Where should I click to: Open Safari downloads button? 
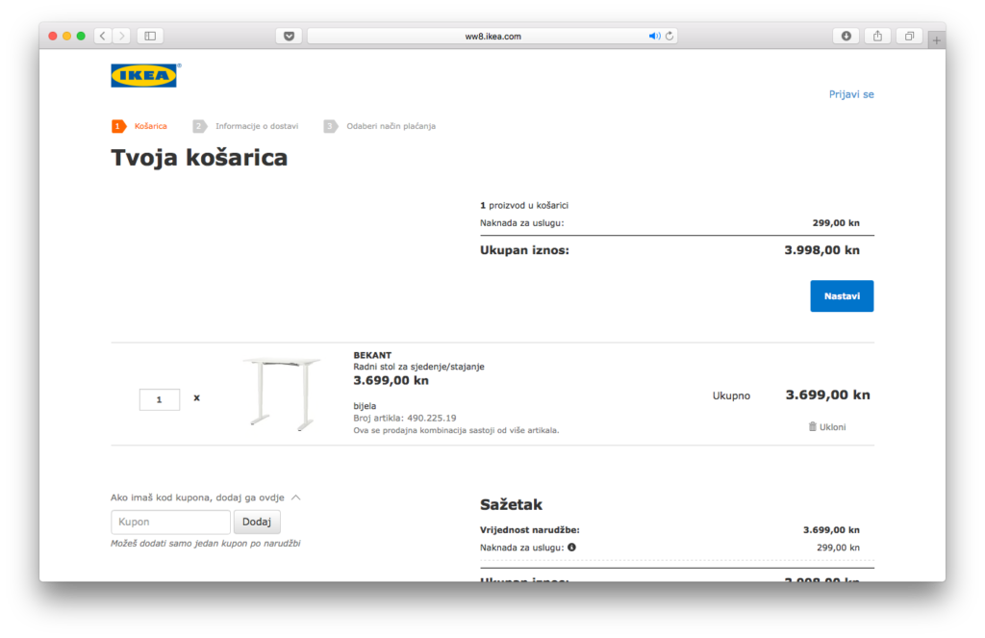coord(846,36)
